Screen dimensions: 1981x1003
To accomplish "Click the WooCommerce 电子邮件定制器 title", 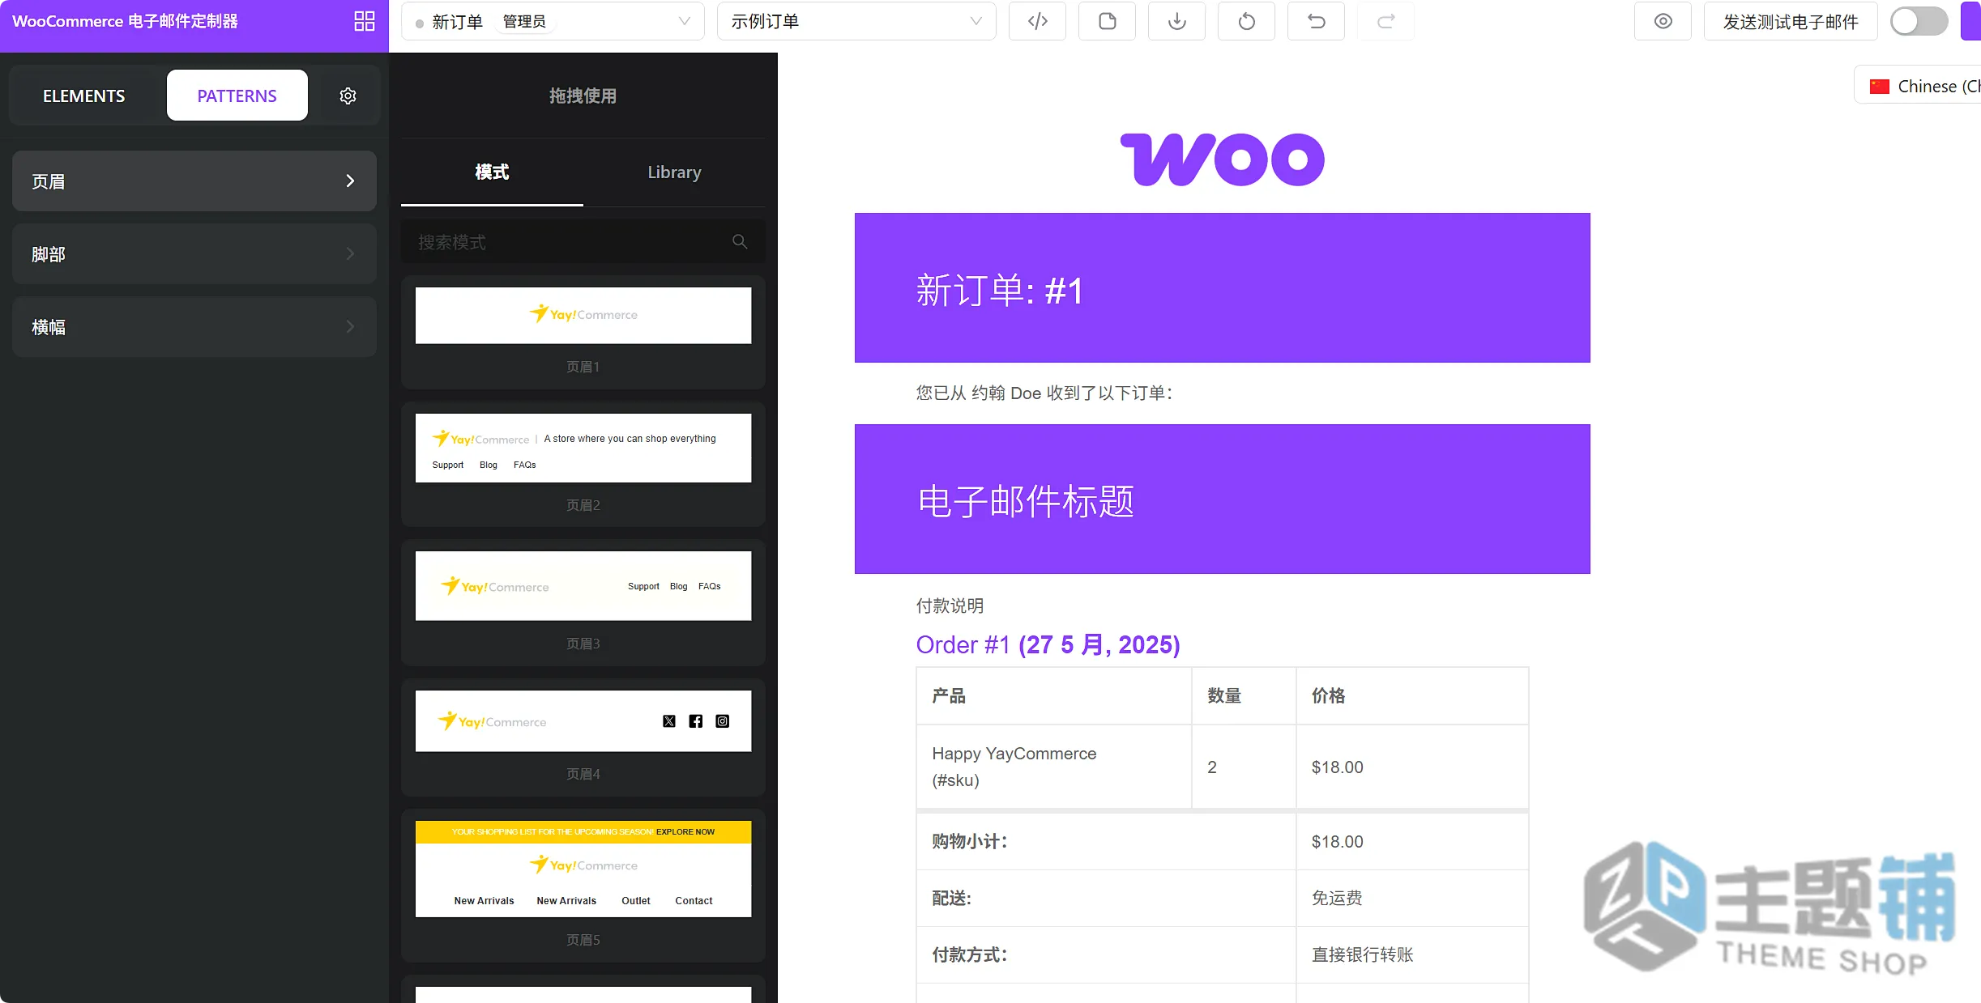I will click(x=125, y=22).
